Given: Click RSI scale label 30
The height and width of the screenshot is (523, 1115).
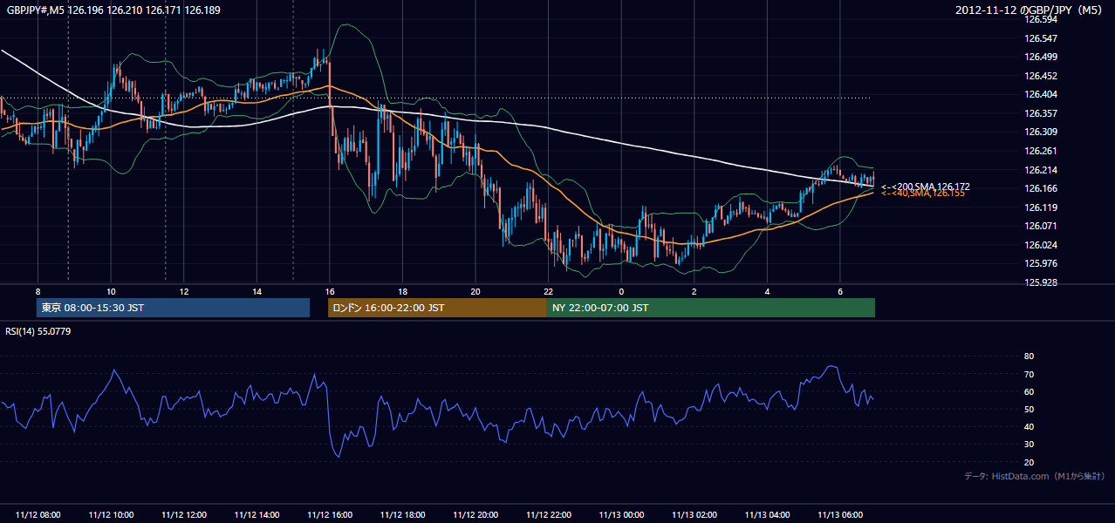Looking at the screenshot, I should [x=1029, y=444].
